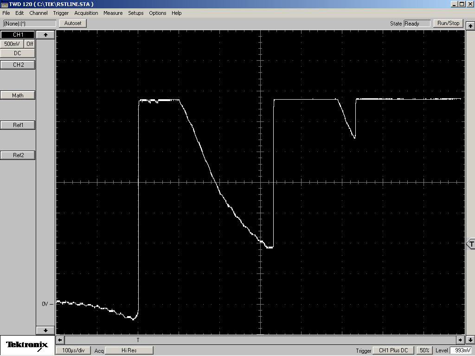Screen dimensions: 475x356
Task: Click the State label
Action: click(x=396, y=24)
